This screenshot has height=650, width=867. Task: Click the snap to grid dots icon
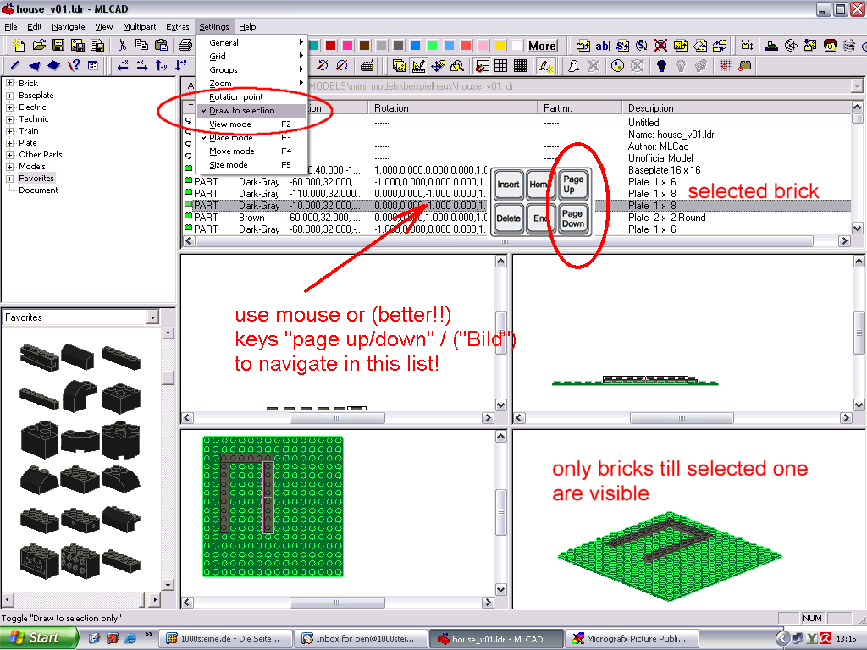[725, 66]
